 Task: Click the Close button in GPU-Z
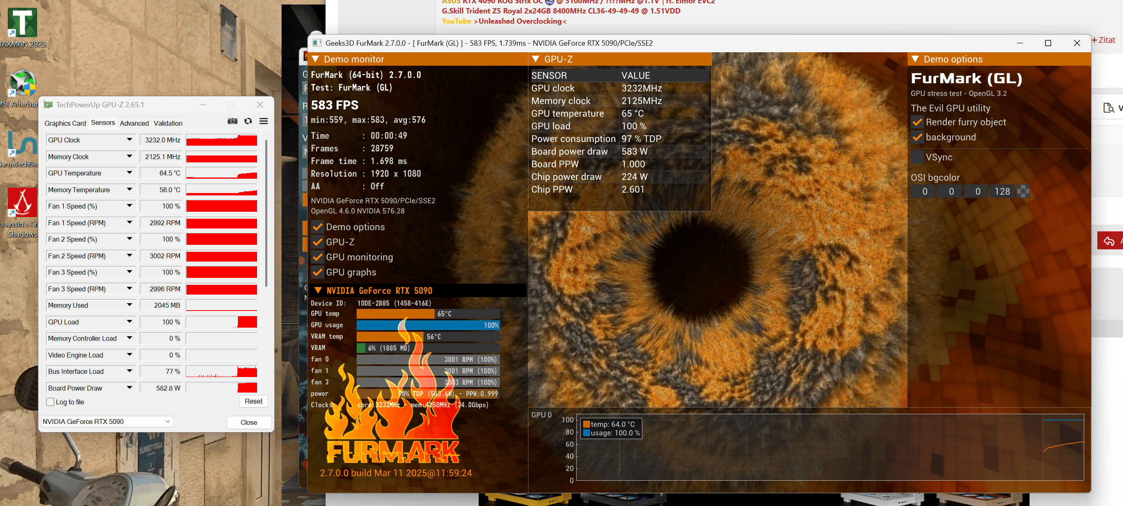click(249, 422)
